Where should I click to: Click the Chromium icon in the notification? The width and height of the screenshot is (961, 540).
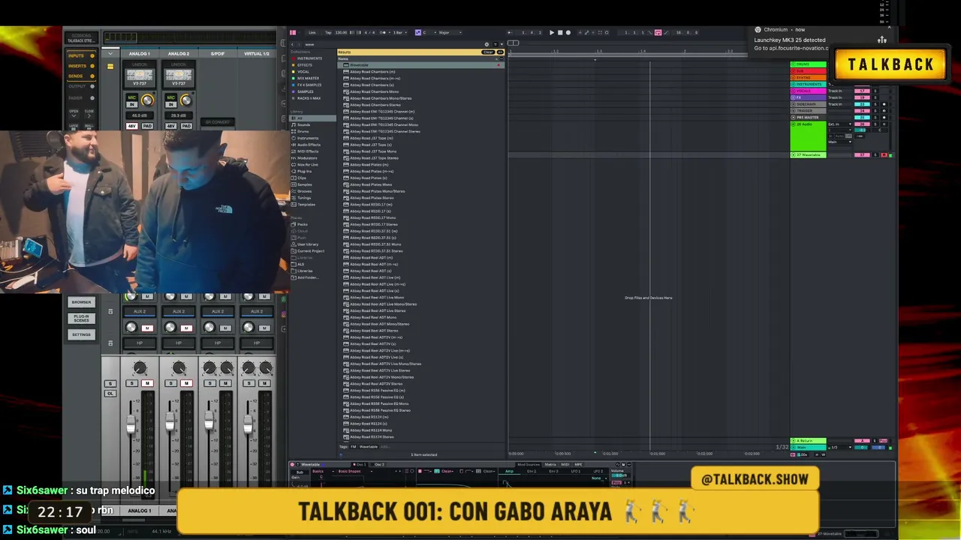click(758, 30)
